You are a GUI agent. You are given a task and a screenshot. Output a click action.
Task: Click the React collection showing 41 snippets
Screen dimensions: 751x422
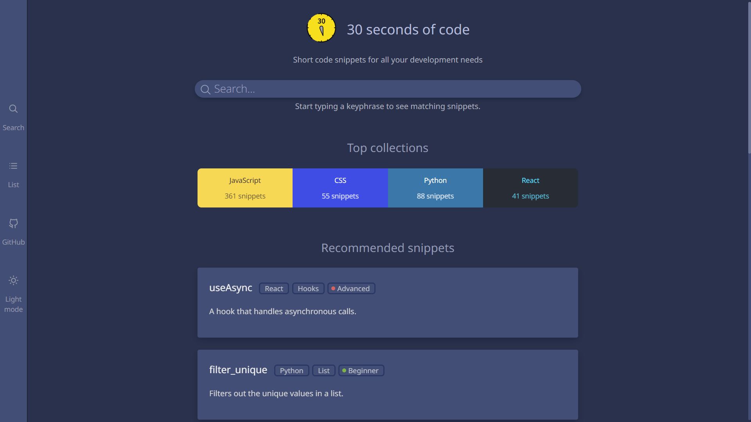[x=530, y=188]
